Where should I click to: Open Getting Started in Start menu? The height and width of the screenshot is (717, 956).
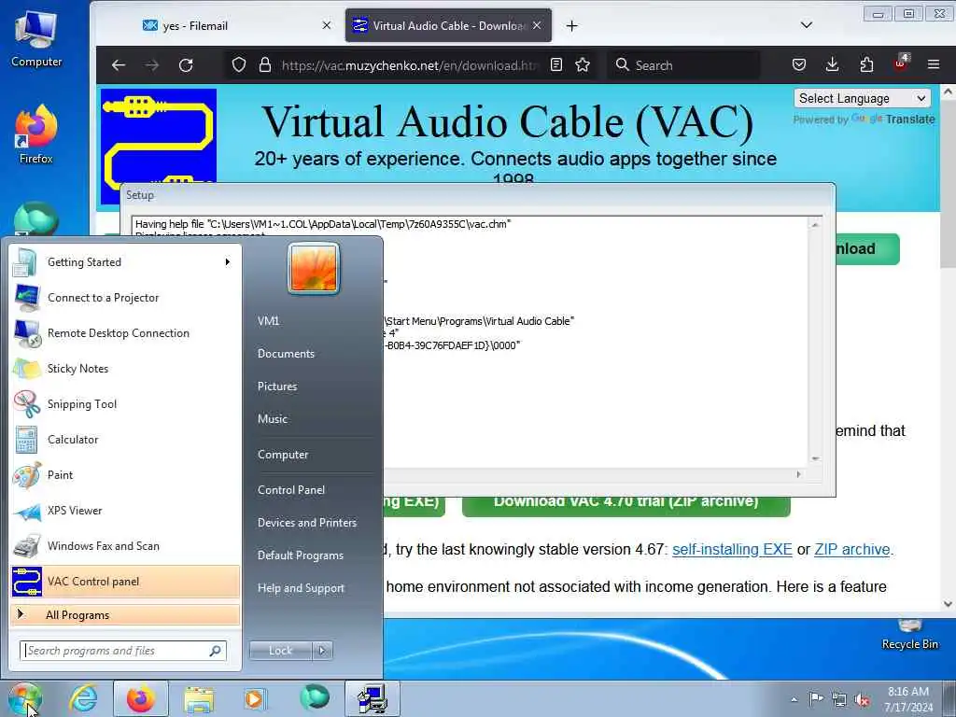tap(125, 262)
